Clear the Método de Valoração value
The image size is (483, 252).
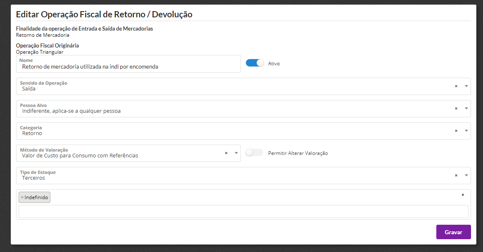(x=226, y=153)
